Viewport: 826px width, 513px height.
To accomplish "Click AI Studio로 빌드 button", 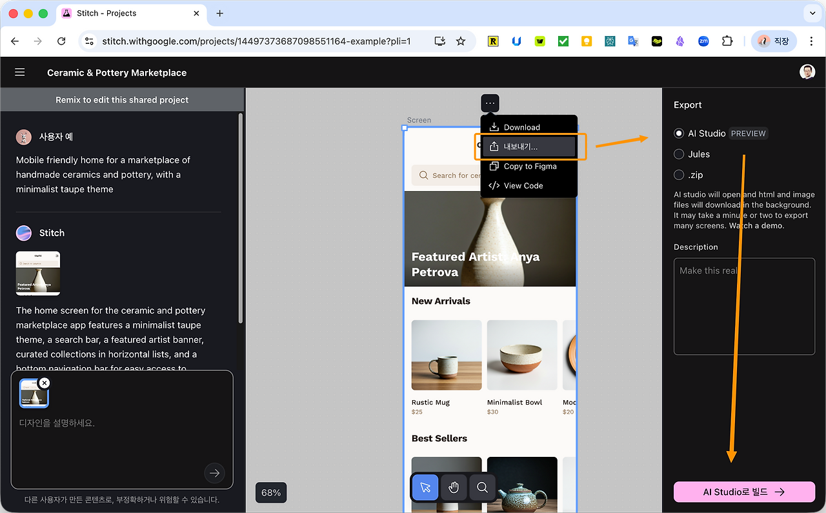I will coord(744,492).
